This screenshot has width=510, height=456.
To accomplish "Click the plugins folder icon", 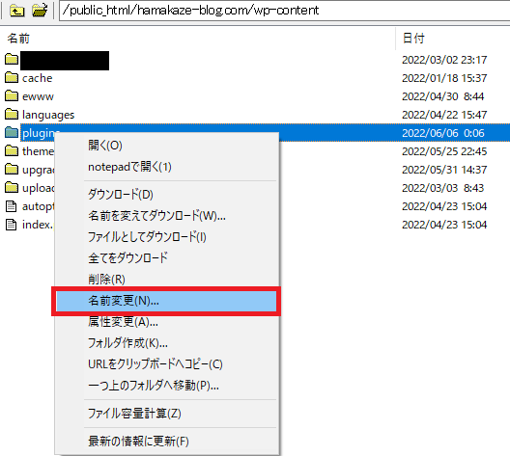I will click(x=12, y=132).
